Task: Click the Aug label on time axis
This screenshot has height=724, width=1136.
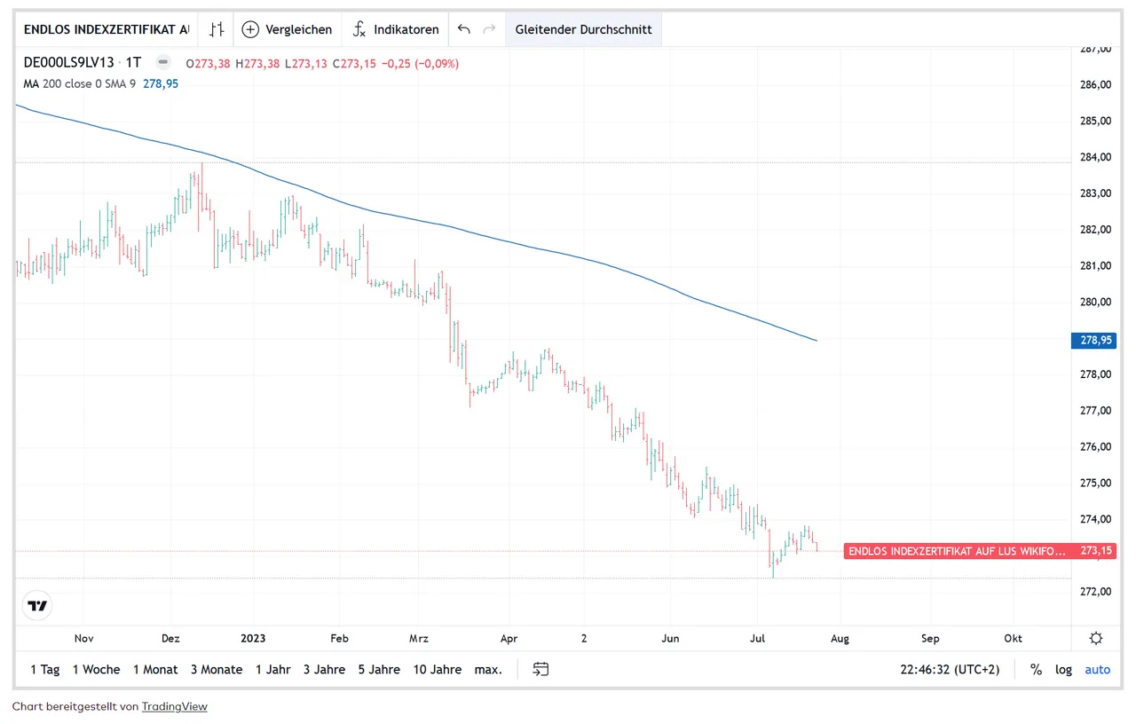Action: click(840, 638)
